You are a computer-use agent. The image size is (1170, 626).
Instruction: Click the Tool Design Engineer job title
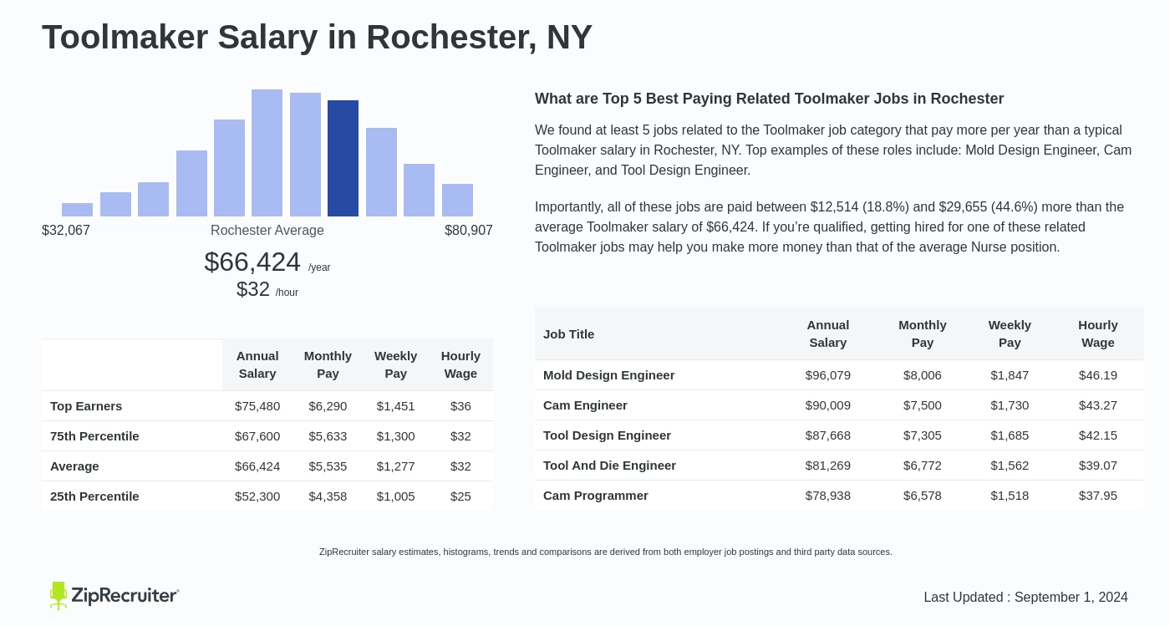click(x=607, y=435)
